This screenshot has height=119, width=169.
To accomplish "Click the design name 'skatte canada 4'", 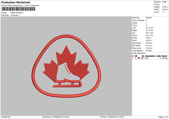I will [17, 13].
